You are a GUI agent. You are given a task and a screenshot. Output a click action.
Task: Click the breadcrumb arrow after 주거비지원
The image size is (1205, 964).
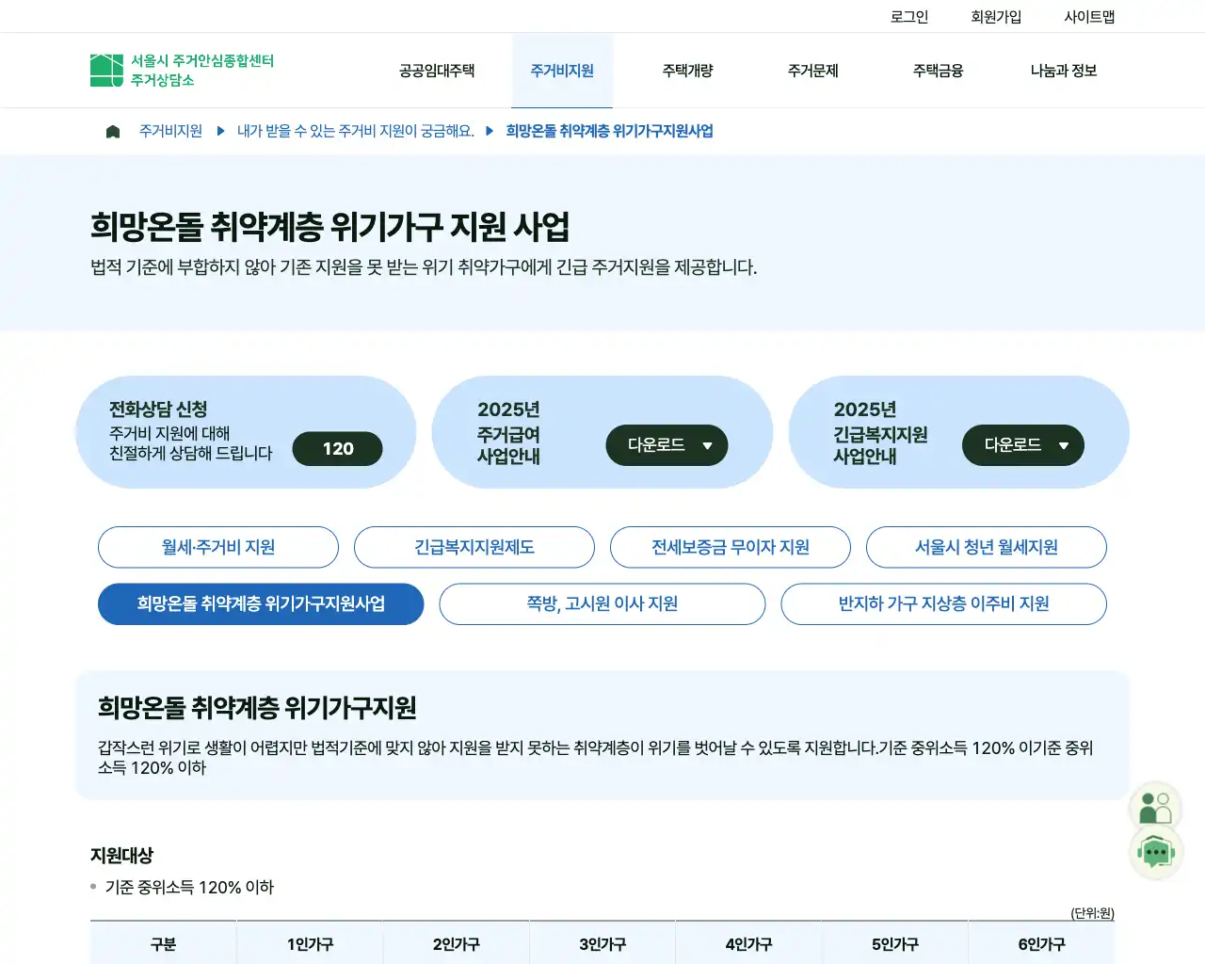pos(220,131)
